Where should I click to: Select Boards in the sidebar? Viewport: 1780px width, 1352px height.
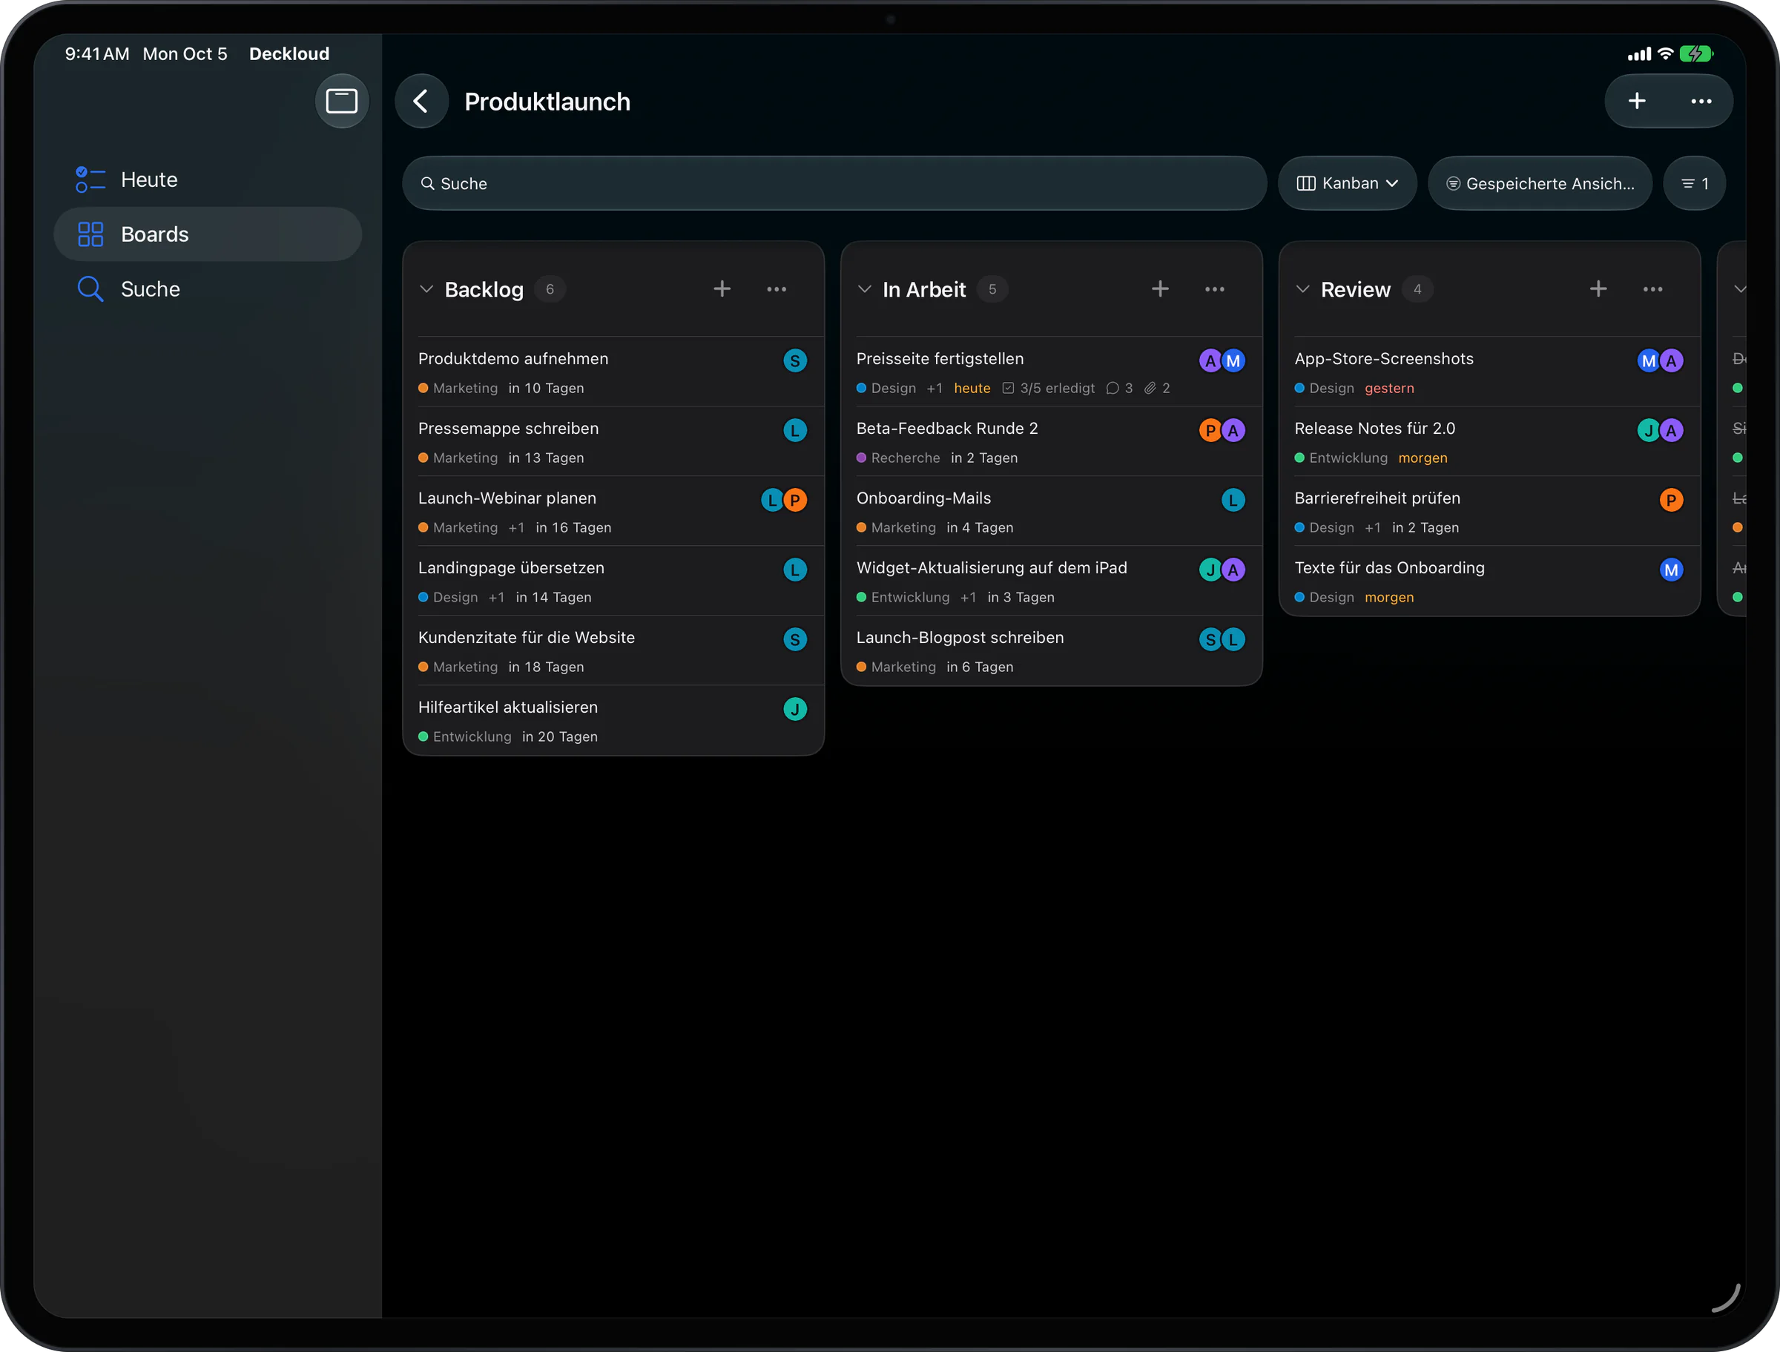coord(208,234)
